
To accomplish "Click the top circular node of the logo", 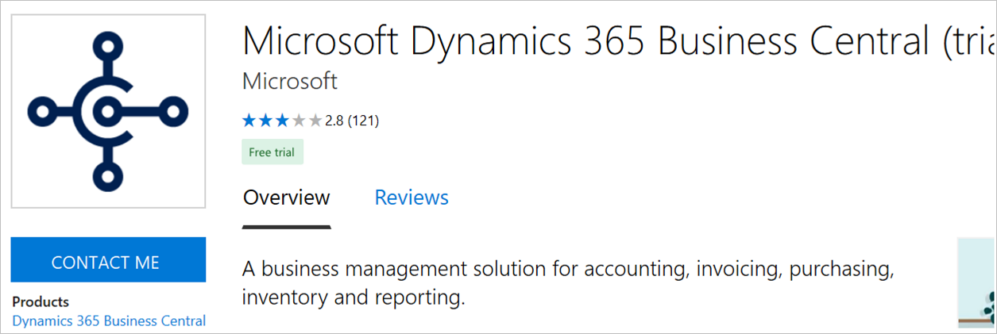I will [106, 46].
